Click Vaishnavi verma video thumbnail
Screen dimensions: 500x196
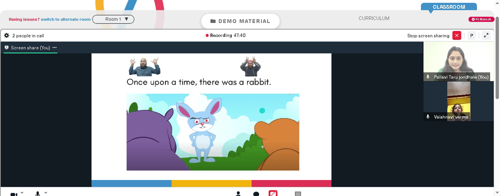[x=458, y=101]
